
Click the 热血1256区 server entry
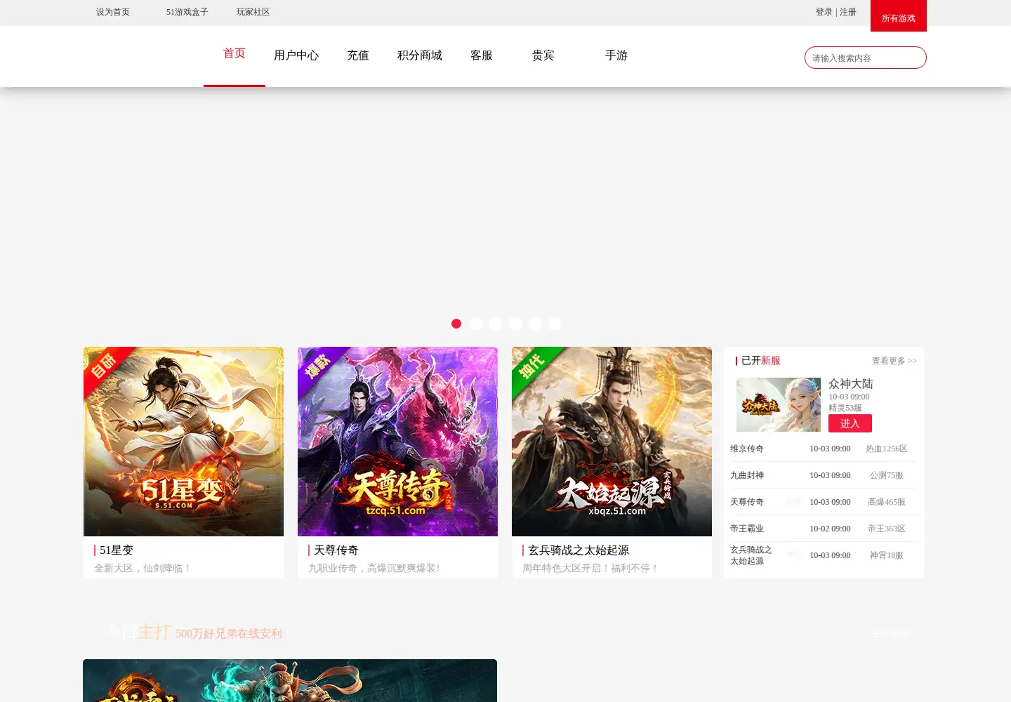887,449
